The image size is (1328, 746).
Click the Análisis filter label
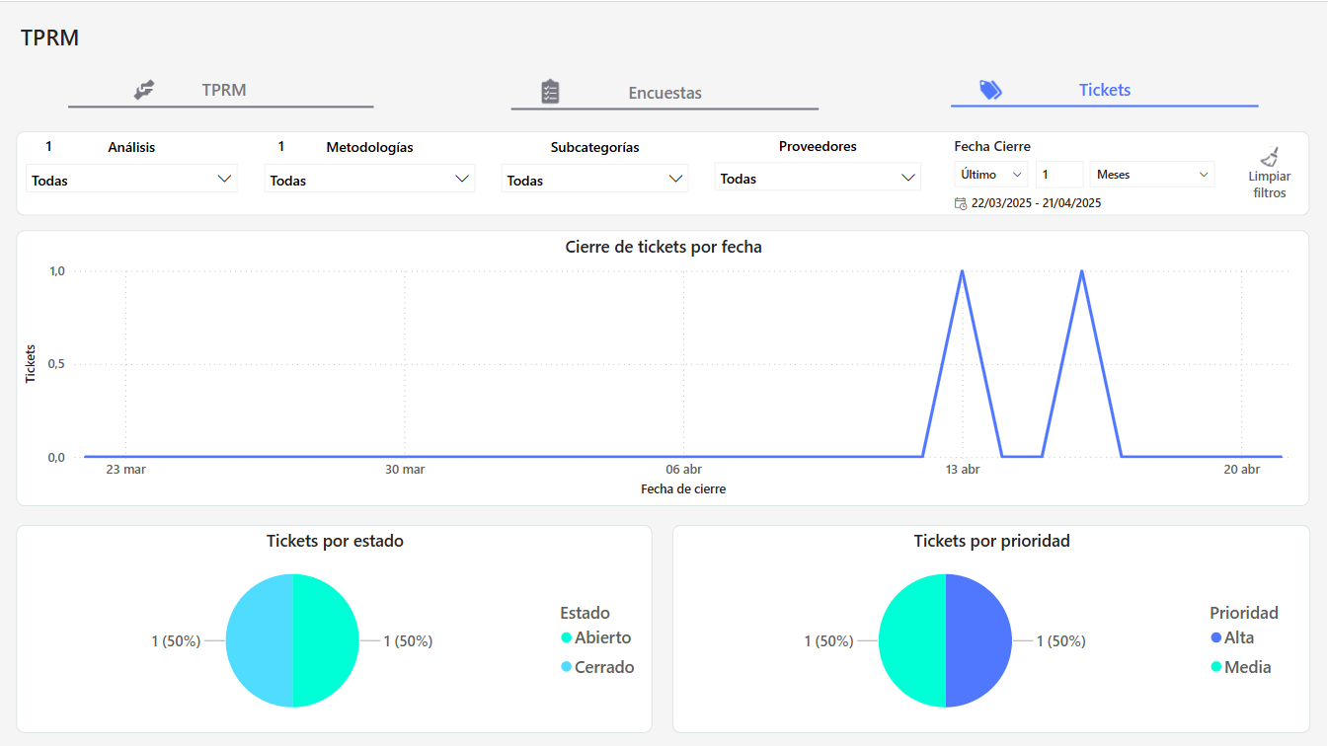[x=131, y=147]
